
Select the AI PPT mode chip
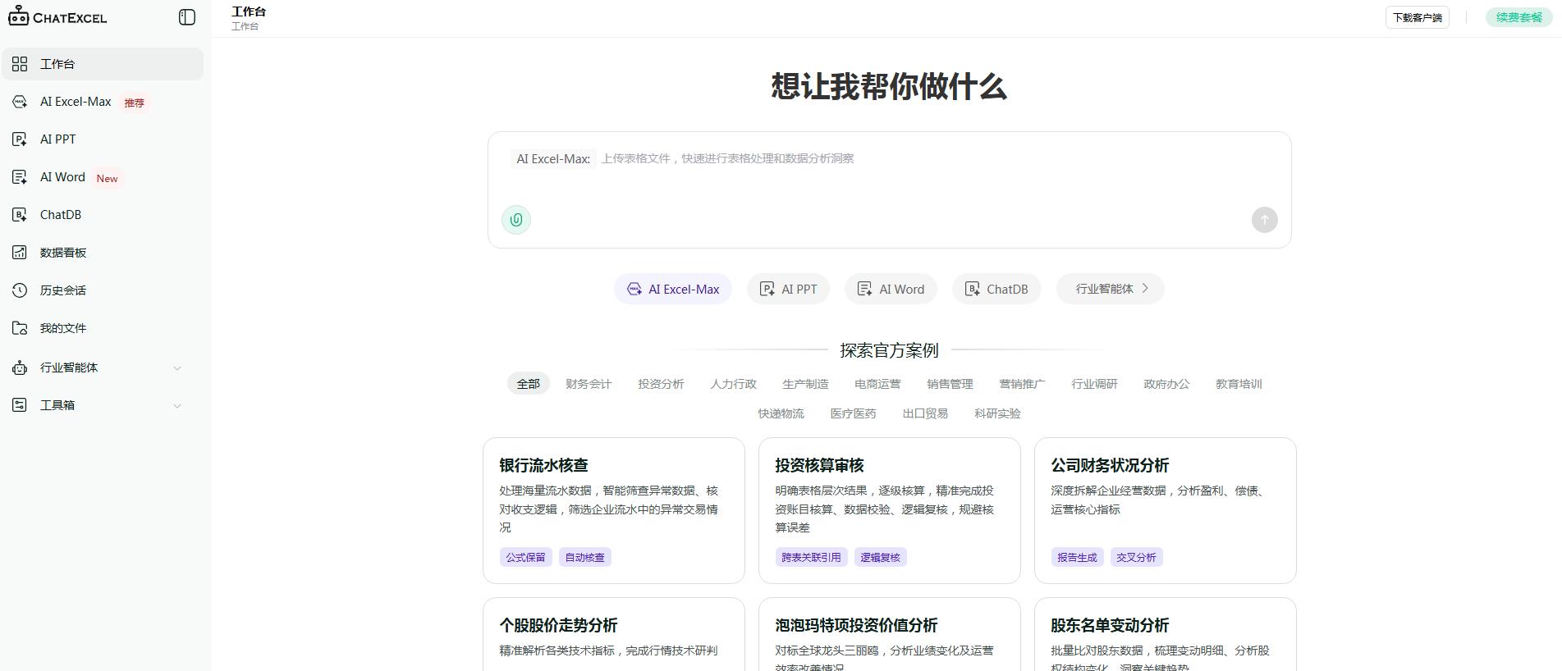pos(788,289)
